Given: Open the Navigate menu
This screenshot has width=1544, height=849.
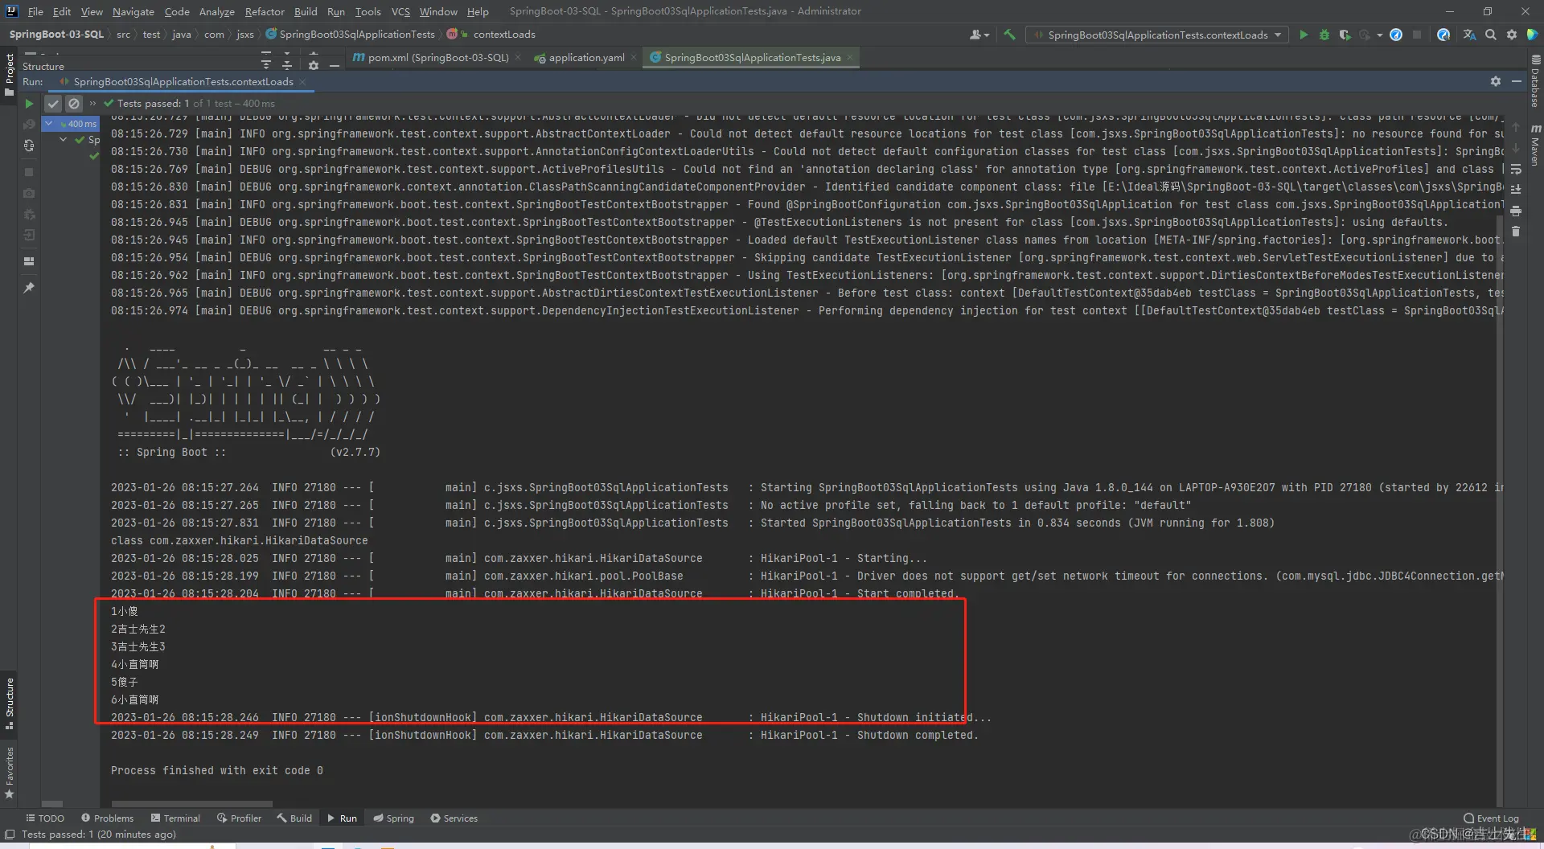Looking at the screenshot, I should pyautogui.click(x=133, y=11).
